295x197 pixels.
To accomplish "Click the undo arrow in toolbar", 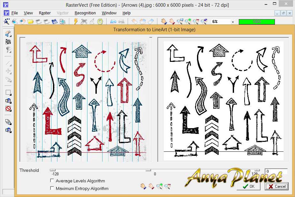I will click(x=113, y=22).
